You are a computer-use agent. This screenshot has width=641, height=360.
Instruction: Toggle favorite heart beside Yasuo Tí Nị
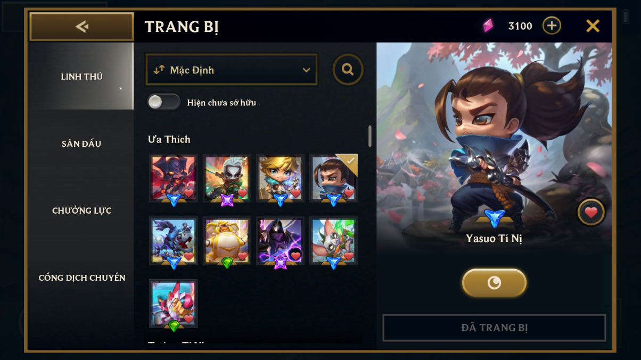591,212
